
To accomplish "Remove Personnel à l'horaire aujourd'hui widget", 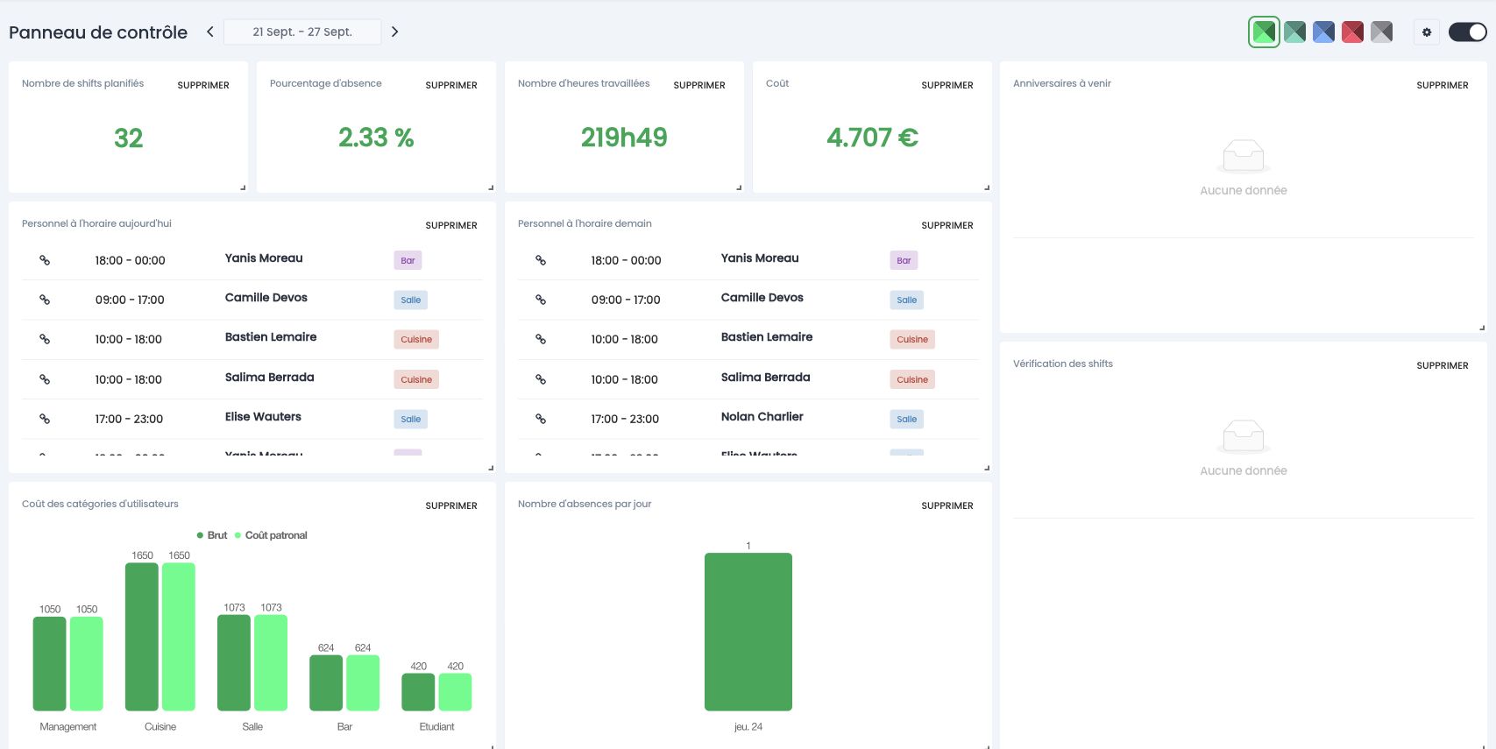I will pos(451,225).
